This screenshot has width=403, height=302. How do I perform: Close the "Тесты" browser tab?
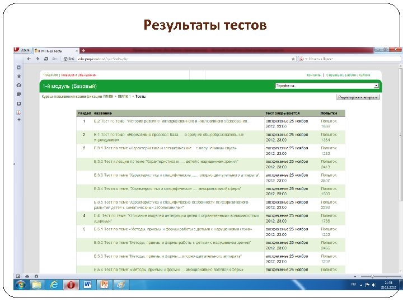[77, 51]
